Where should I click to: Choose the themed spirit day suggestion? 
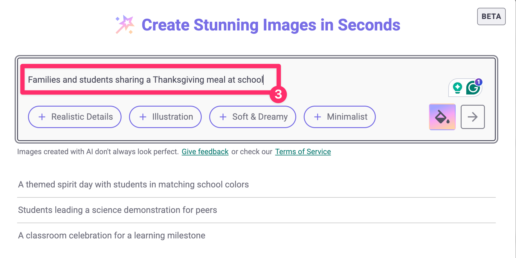click(133, 185)
